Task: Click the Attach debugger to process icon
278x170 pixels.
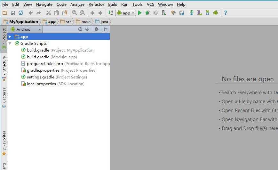Action: (x=164, y=13)
